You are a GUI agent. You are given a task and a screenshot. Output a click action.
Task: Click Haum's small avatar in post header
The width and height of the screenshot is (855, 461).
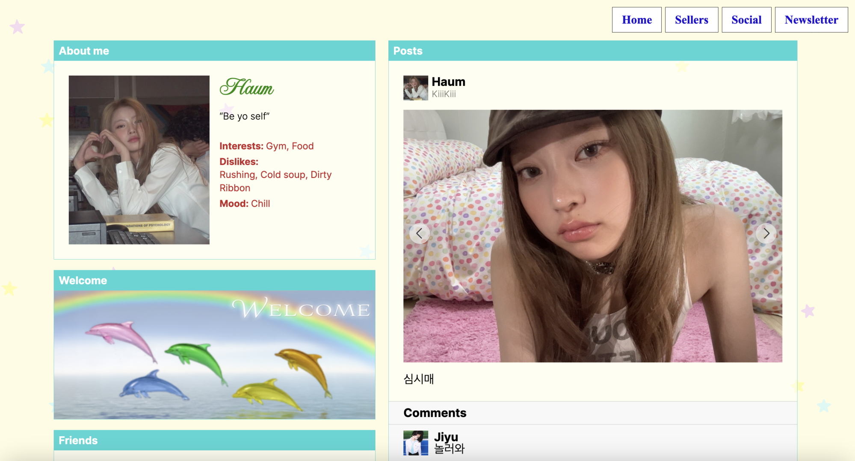pyautogui.click(x=415, y=88)
